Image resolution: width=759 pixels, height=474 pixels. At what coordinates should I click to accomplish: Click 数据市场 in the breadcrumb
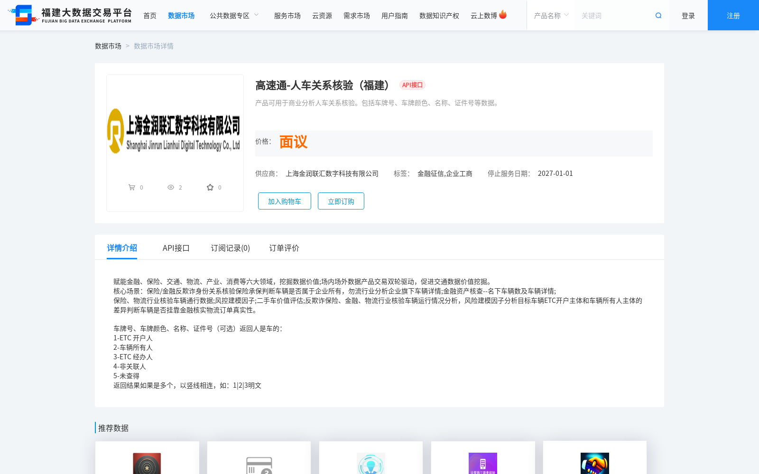point(108,46)
